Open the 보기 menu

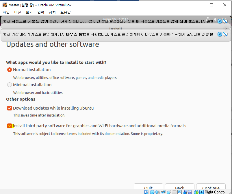29,12
